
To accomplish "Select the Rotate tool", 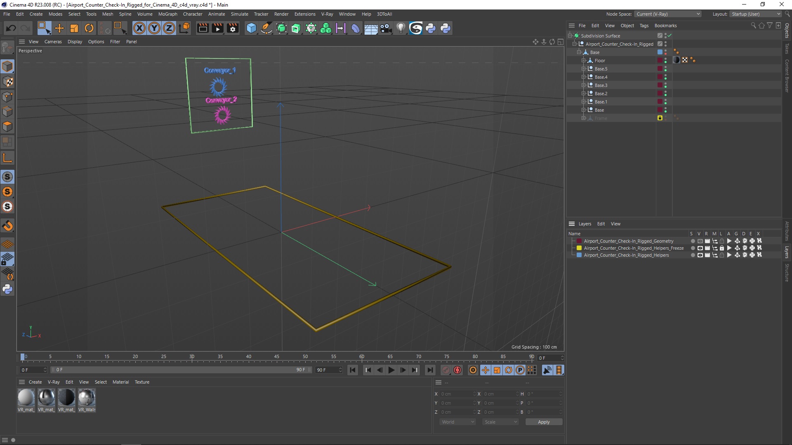I will pos(89,28).
